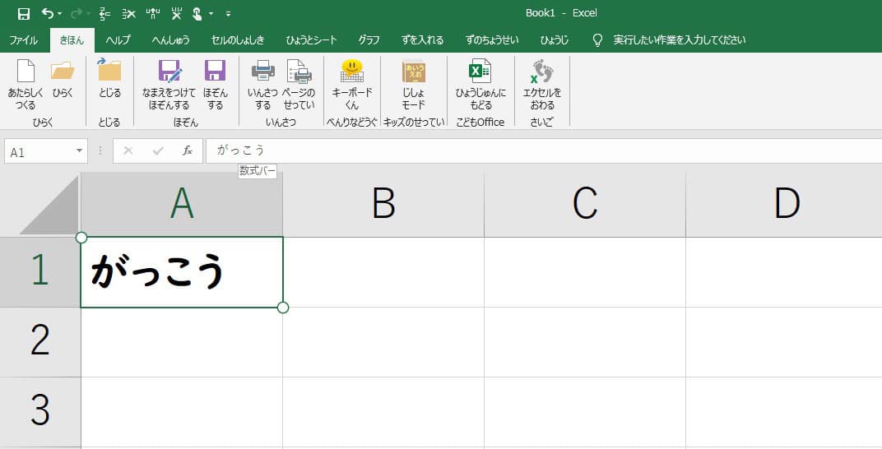Click the ほぞんする save floppy icon
Screen dimensions: 882x449
[x=215, y=71]
